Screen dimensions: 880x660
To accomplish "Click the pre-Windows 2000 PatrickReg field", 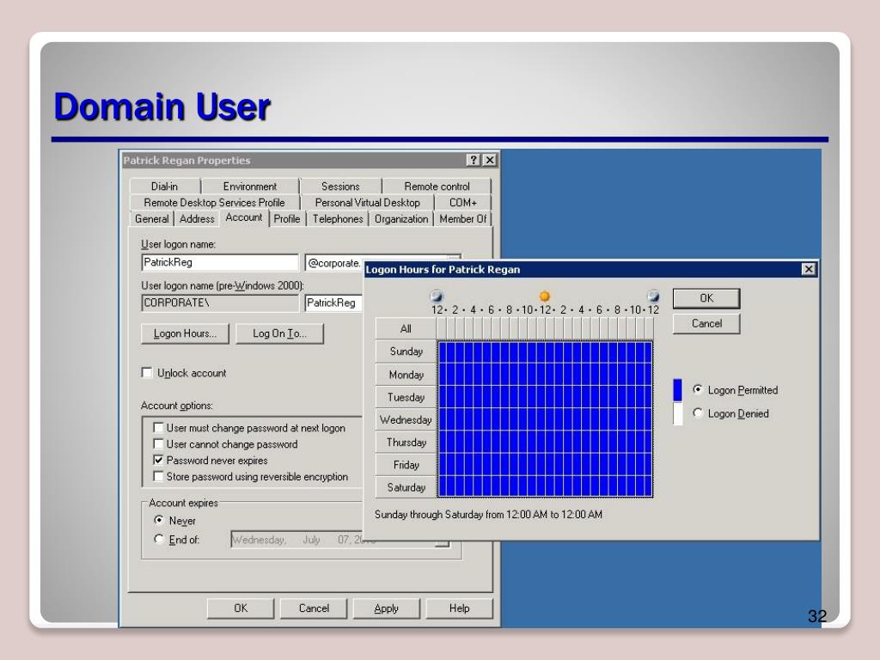I will pyautogui.click(x=334, y=303).
